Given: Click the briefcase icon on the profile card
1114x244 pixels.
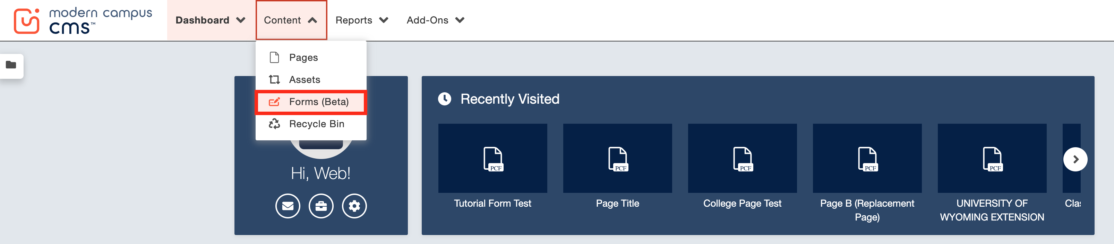Looking at the screenshot, I should coord(321,206).
